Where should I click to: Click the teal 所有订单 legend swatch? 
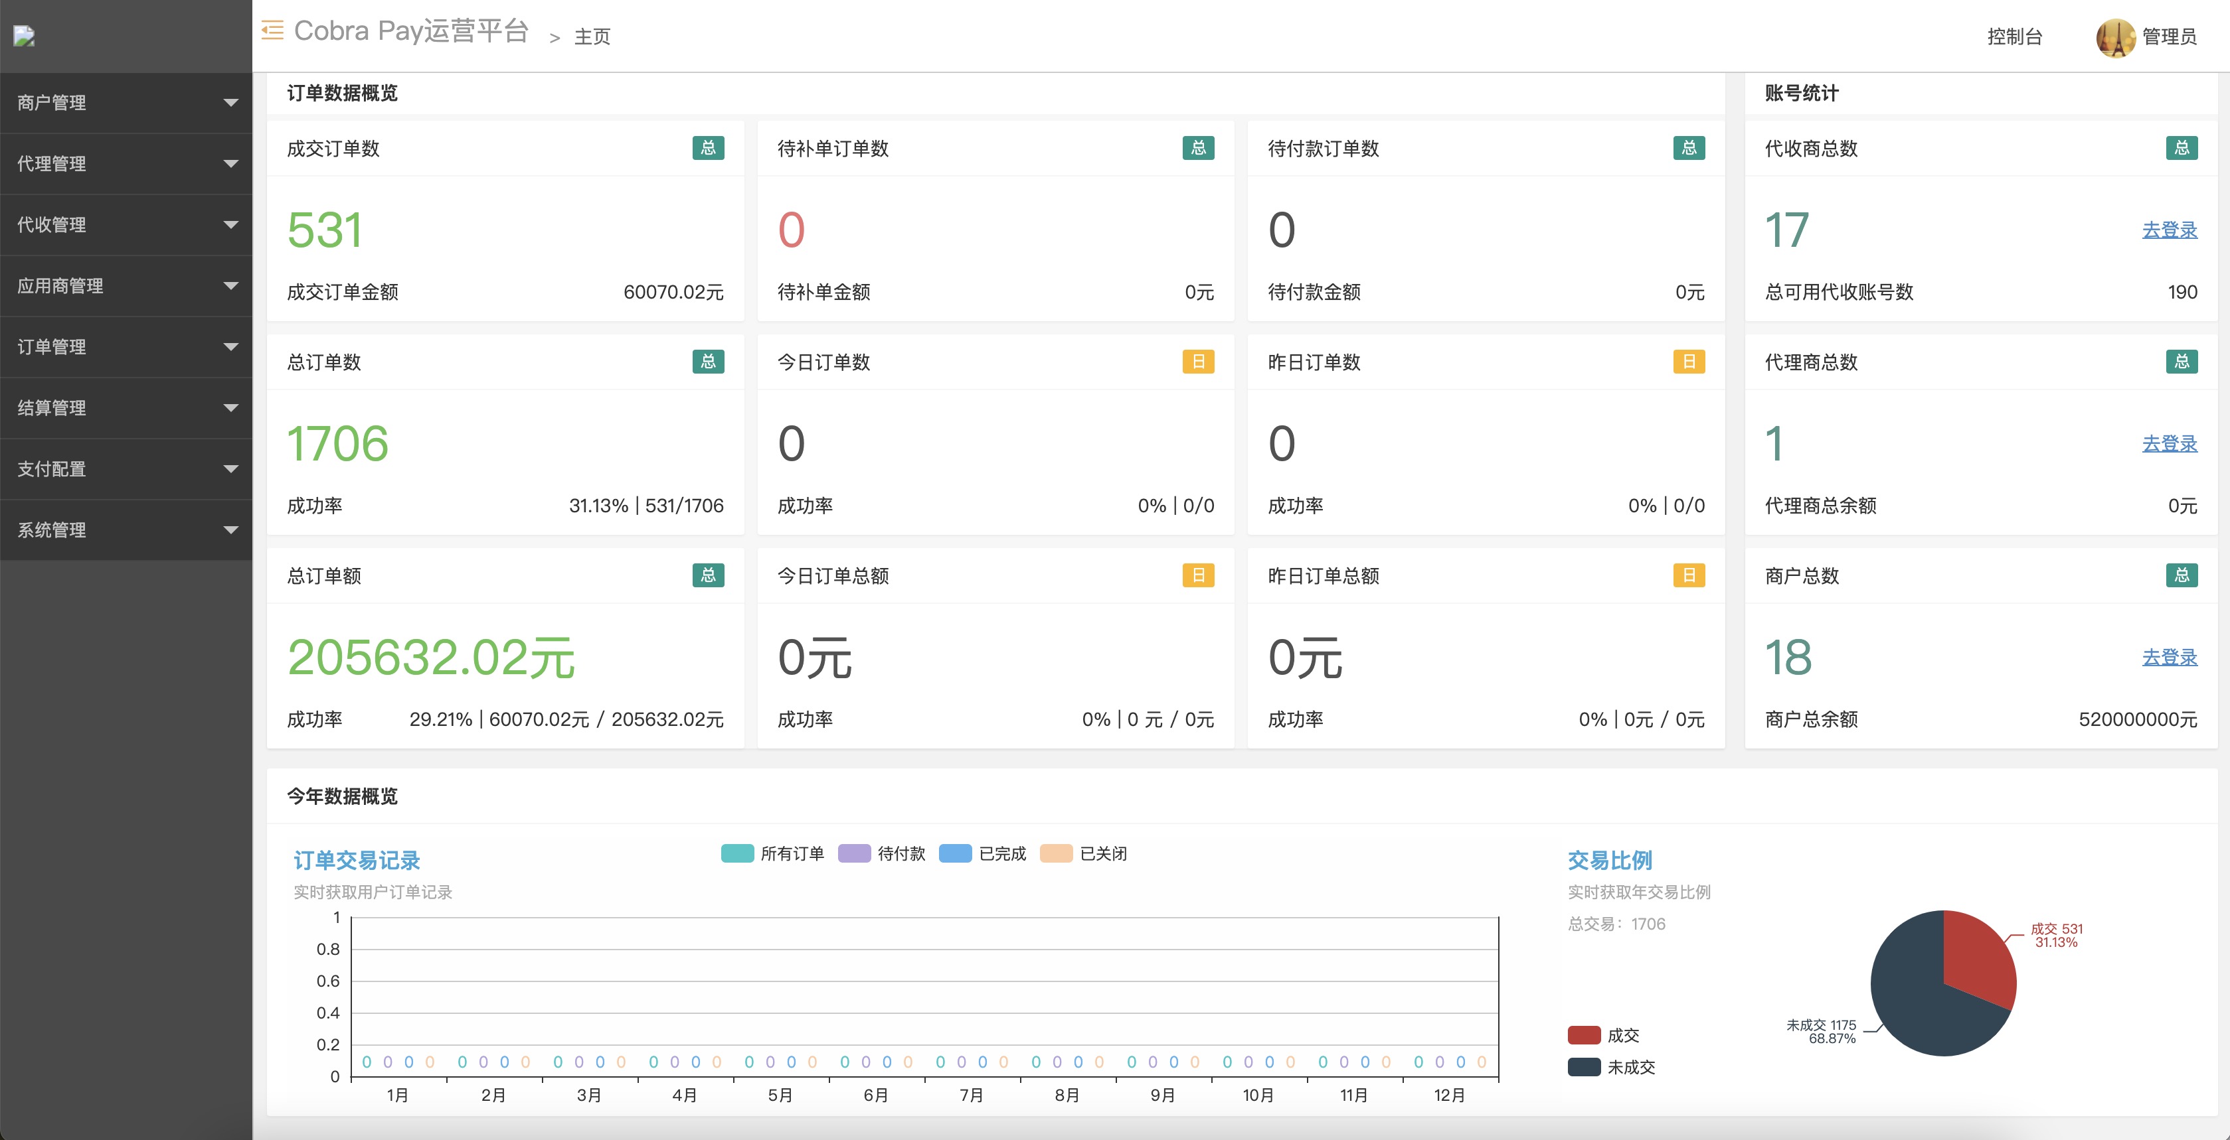736,854
